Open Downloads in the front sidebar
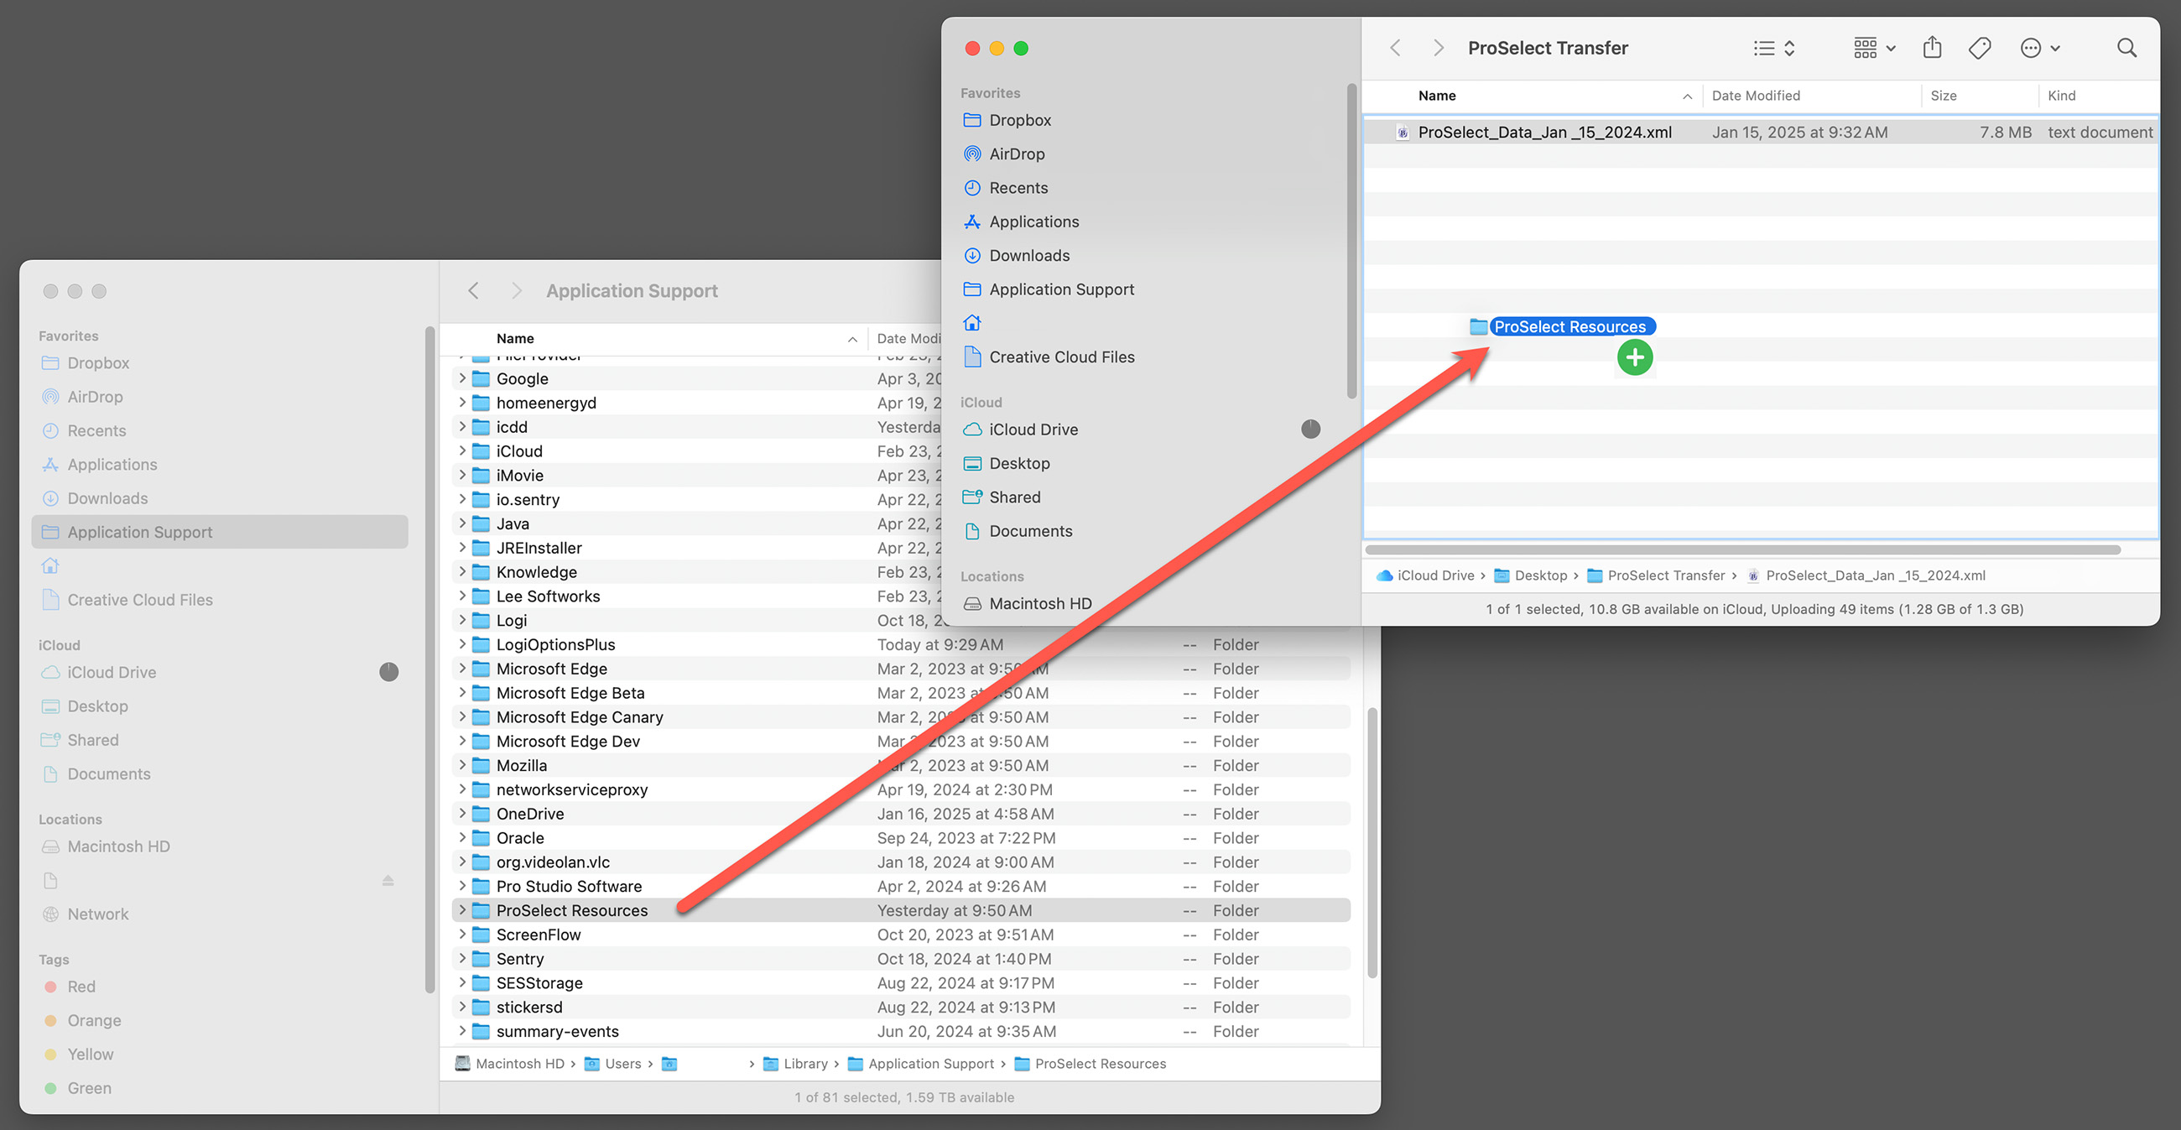 [1028, 256]
